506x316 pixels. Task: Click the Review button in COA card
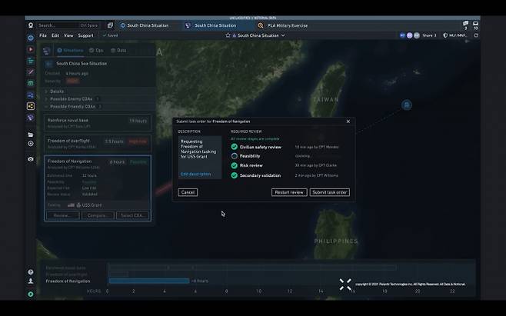pyautogui.click(x=62, y=215)
